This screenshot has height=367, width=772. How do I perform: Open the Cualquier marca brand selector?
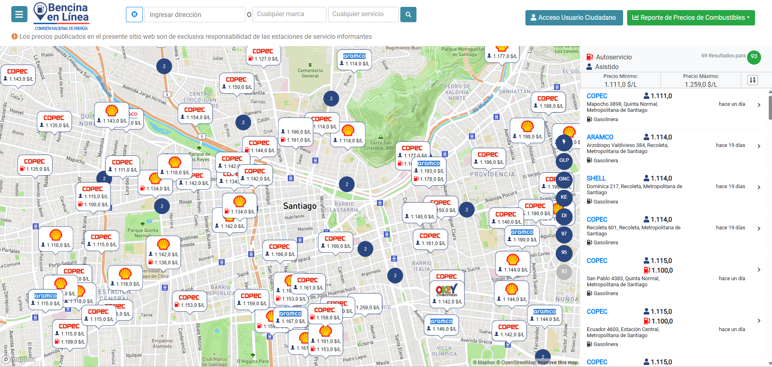coord(289,15)
